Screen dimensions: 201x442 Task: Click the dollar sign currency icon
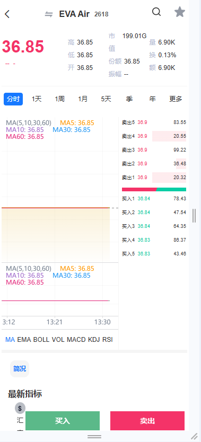click(20, 408)
